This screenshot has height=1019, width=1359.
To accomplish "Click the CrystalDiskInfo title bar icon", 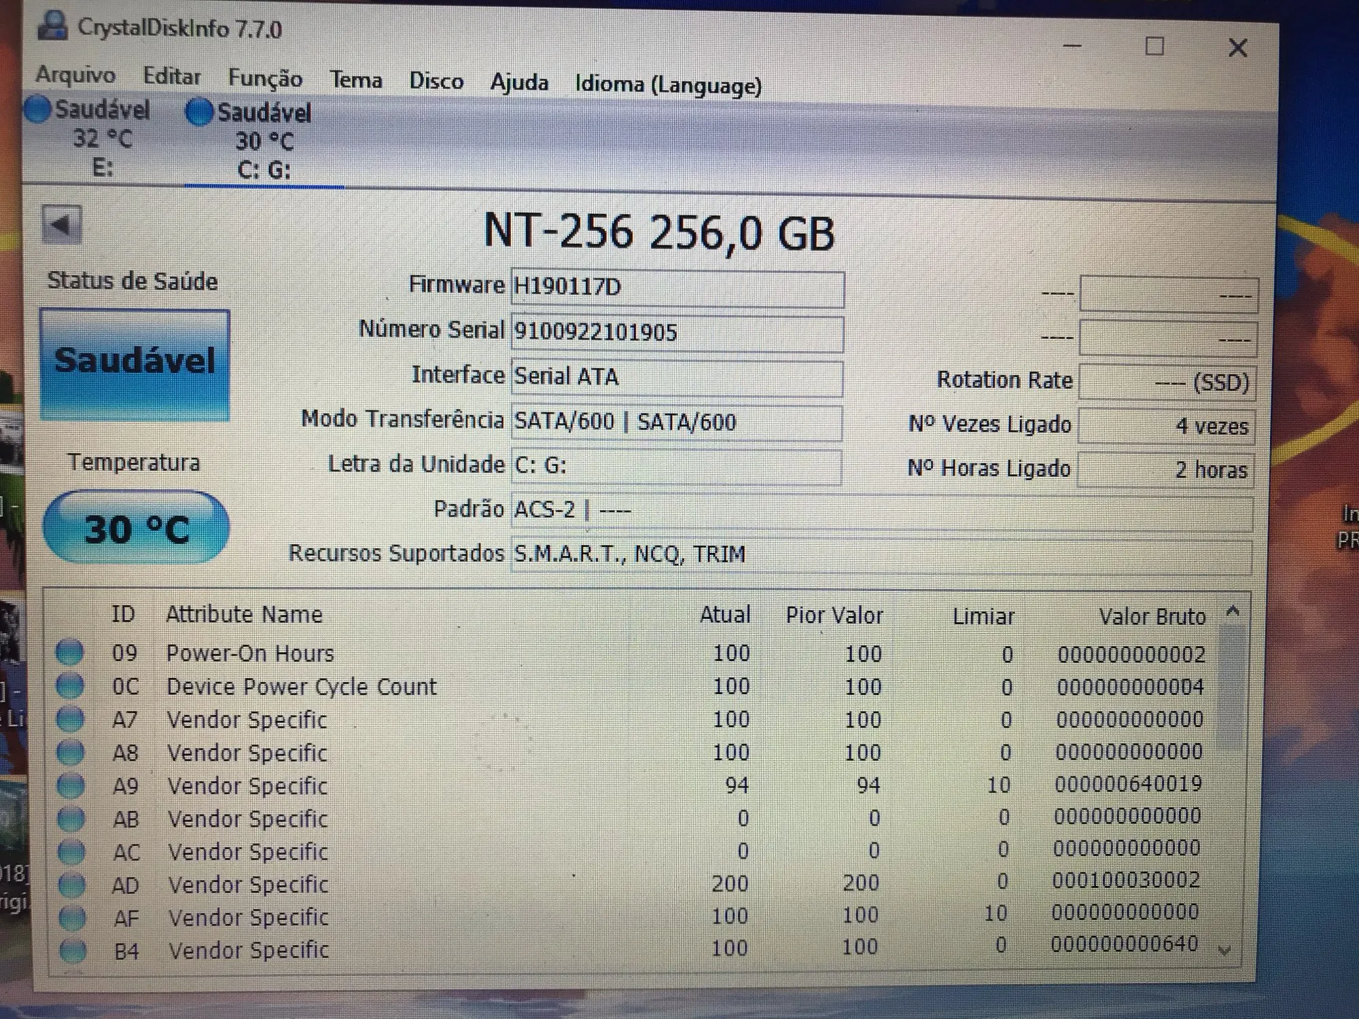I will coord(52,26).
